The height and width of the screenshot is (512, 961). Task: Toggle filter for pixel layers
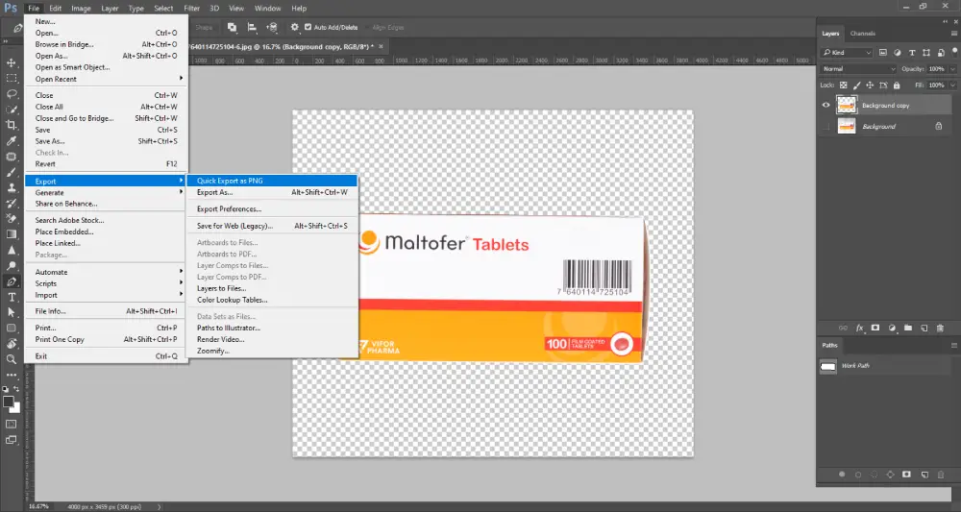[x=882, y=53]
